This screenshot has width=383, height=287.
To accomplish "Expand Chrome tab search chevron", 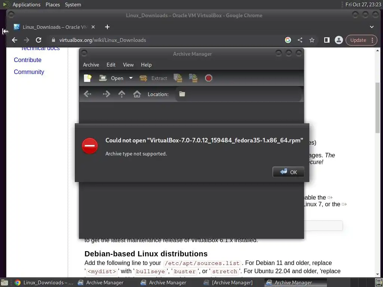I will (x=371, y=27).
